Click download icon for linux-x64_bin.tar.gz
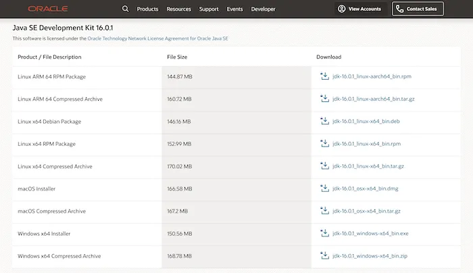Viewport: 473px width, 273px height. 324,166
